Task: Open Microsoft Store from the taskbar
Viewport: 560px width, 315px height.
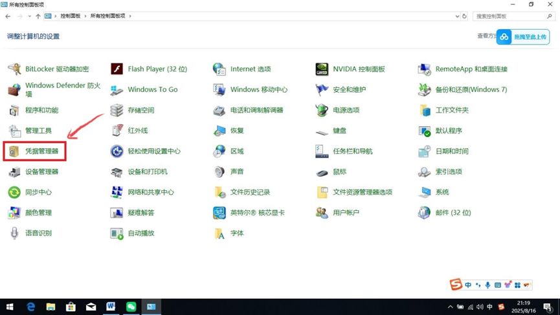Action: pos(71,307)
